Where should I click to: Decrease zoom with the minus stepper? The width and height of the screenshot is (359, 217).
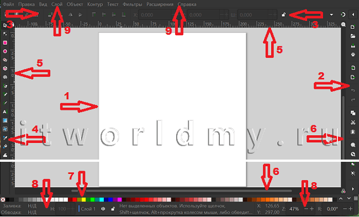[x=307, y=209]
